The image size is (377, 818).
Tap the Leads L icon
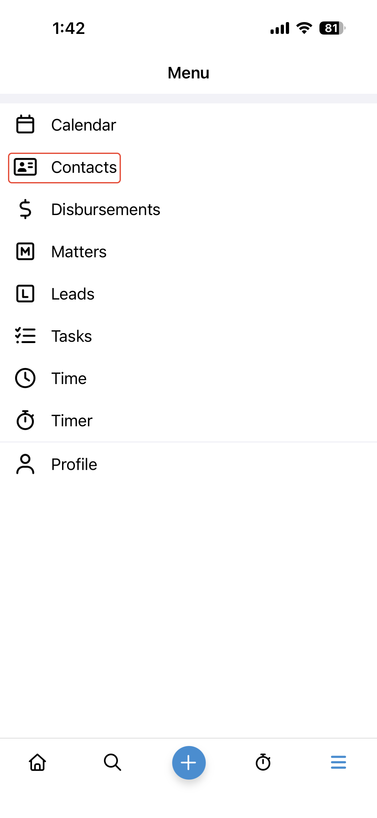25,294
